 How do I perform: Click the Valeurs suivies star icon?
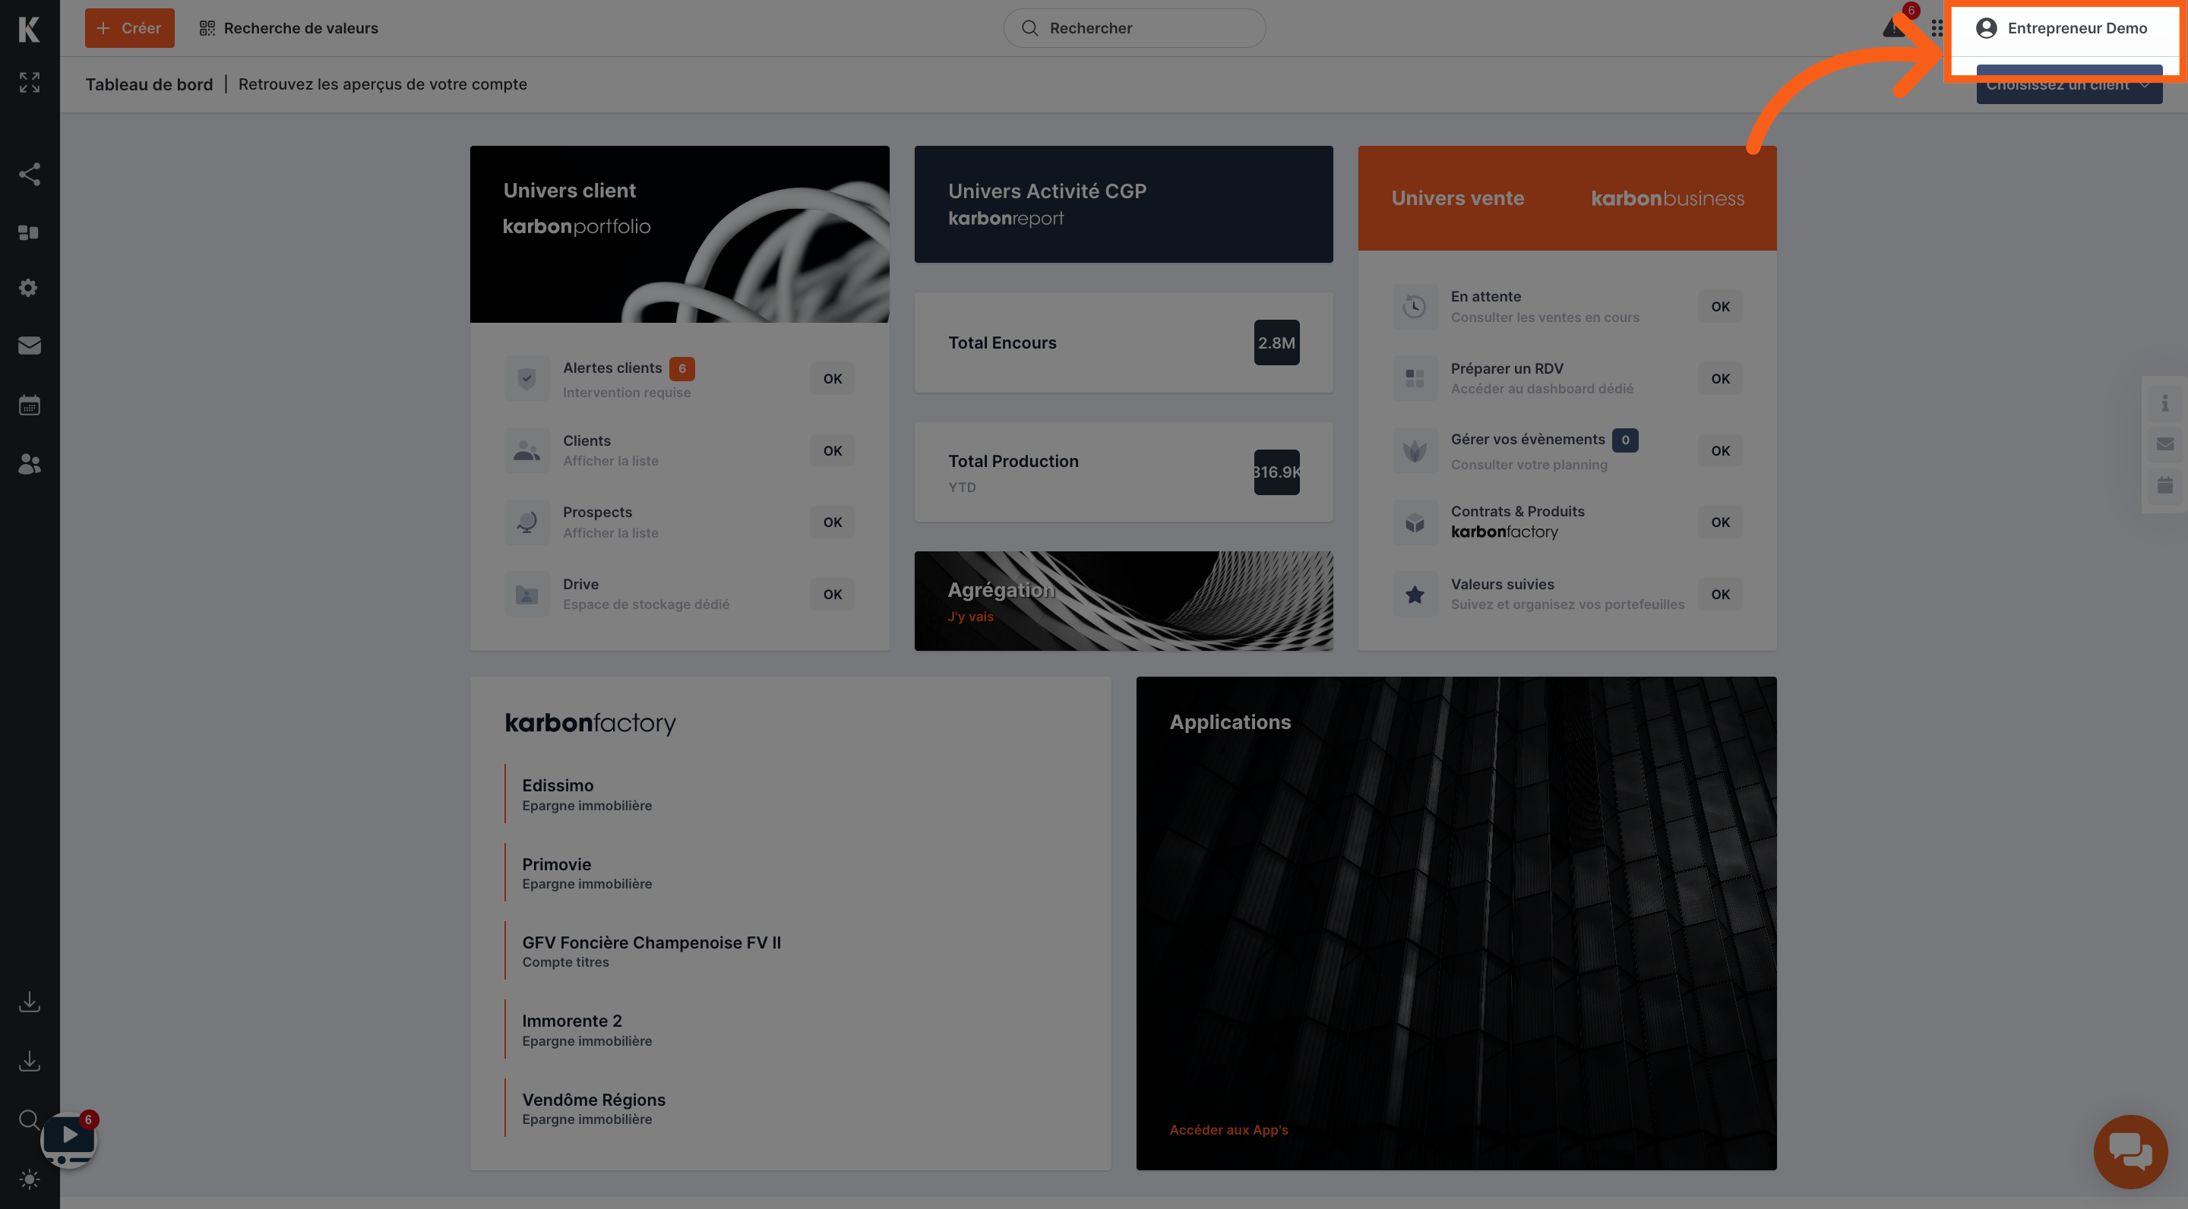(1414, 595)
